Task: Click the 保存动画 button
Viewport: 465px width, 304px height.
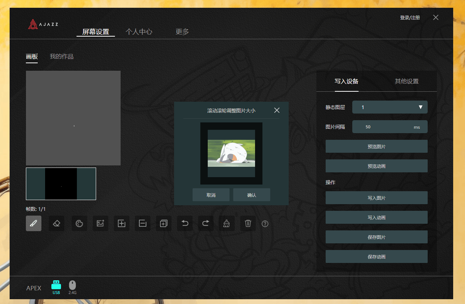Action: coord(377,257)
